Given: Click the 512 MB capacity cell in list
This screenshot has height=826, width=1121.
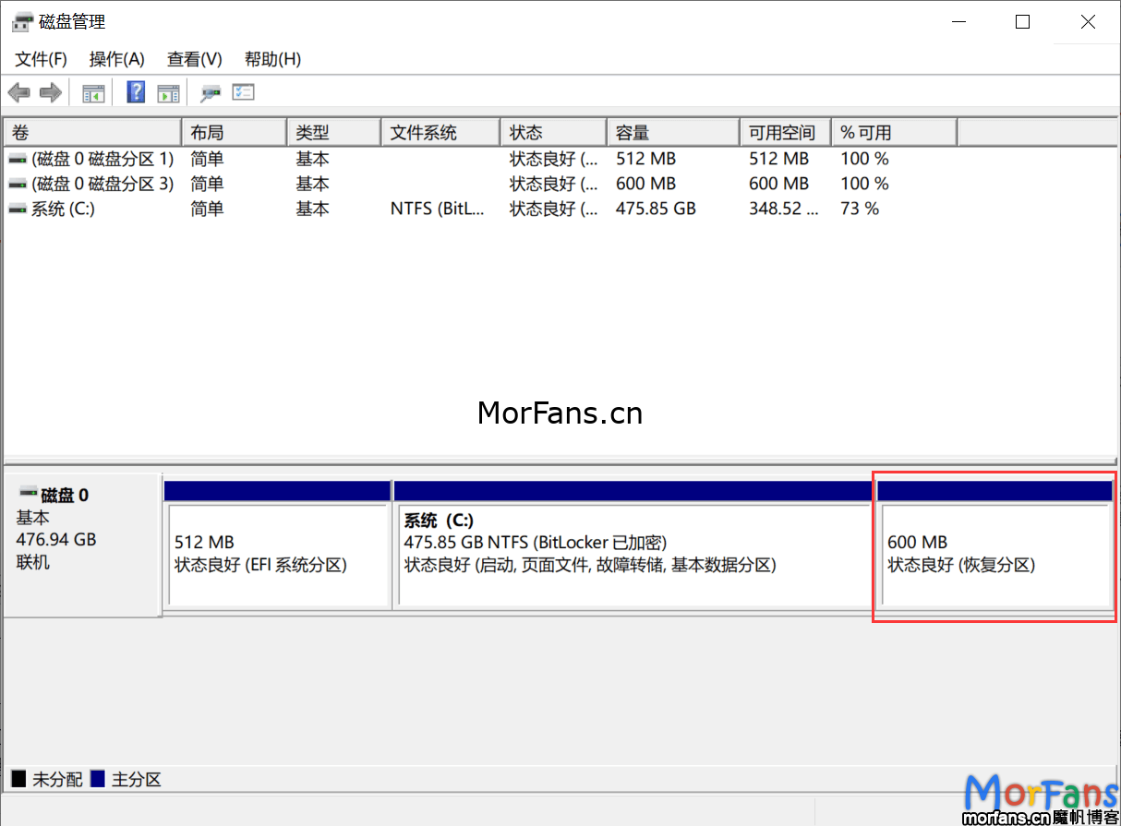Looking at the screenshot, I should coord(645,160).
